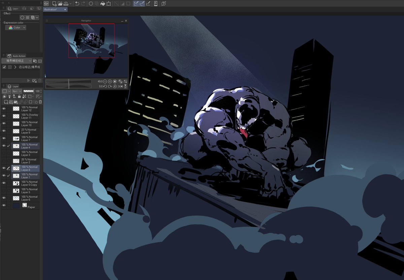The height and width of the screenshot is (280, 404).
Task: Click the Save icon in toolbar
Action: 66,3
